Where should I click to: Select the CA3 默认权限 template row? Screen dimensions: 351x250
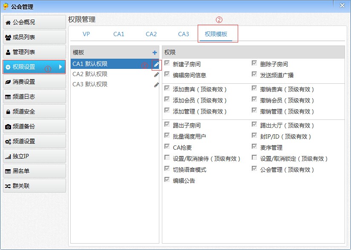click(x=115, y=85)
